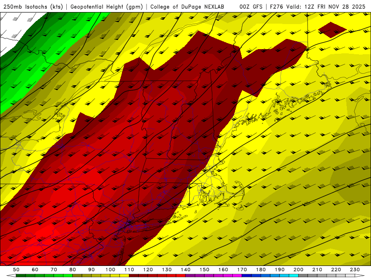Click the 220 label on the color scale
Screen dimensions: 371x278
coord(336,270)
